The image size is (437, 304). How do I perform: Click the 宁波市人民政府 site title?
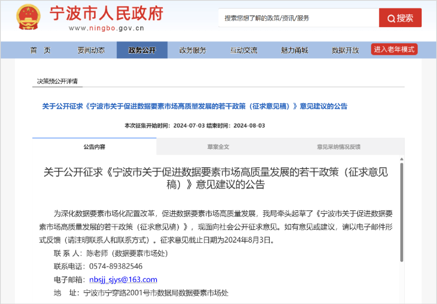point(106,14)
